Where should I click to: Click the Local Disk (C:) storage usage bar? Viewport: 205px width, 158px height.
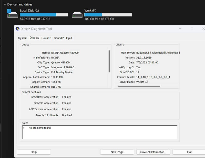point(44,15)
